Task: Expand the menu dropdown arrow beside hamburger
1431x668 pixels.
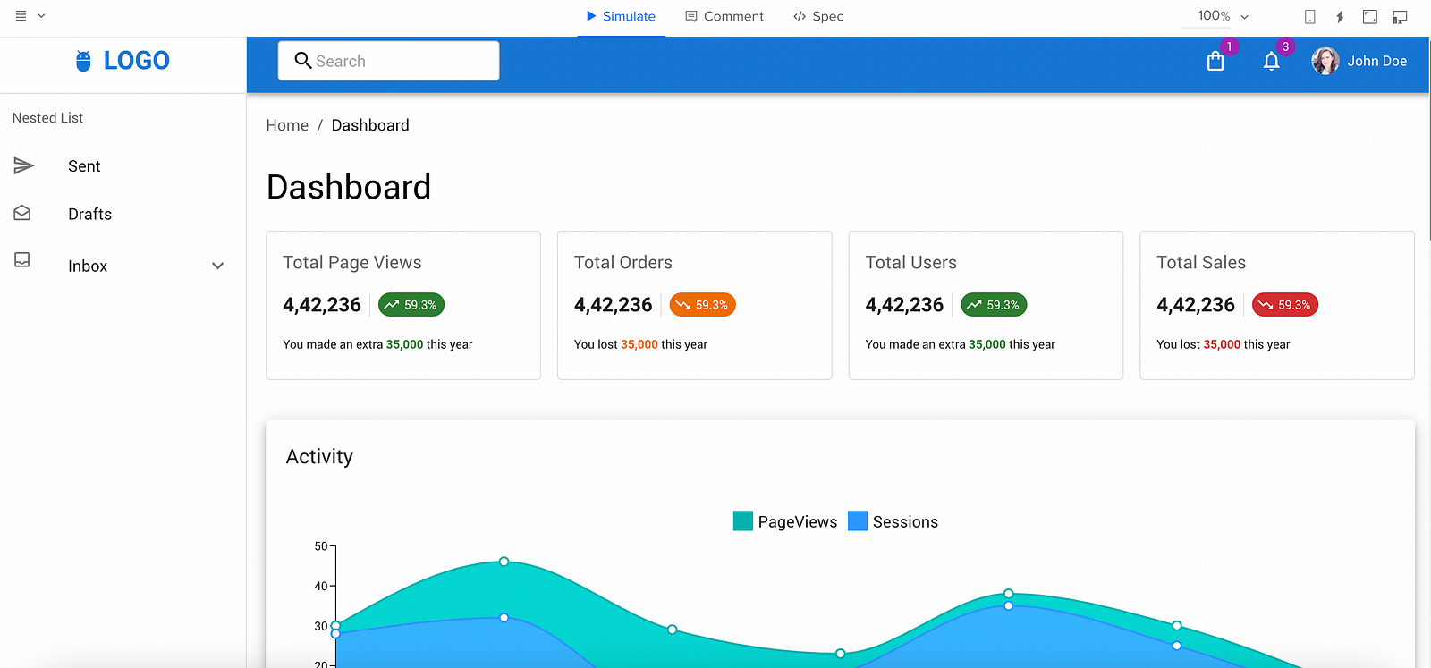Action: 41,16
